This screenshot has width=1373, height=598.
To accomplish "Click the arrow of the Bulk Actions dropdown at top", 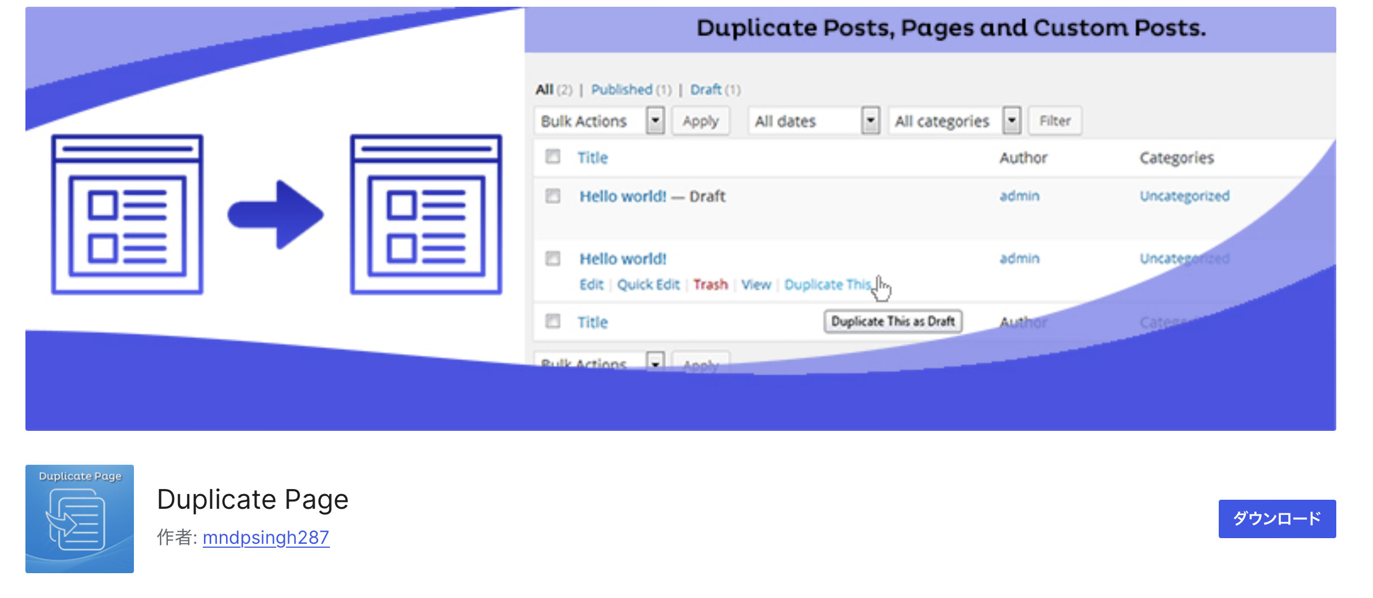I will click(x=655, y=121).
